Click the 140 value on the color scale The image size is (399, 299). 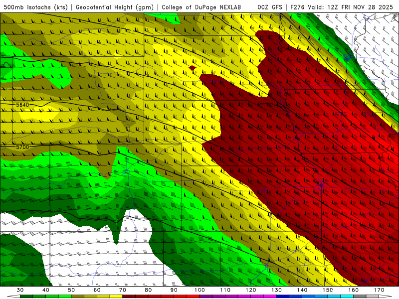[x=302, y=290]
